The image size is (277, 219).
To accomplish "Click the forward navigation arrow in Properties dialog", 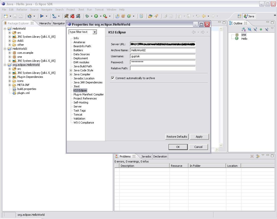I will tap(203, 32).
